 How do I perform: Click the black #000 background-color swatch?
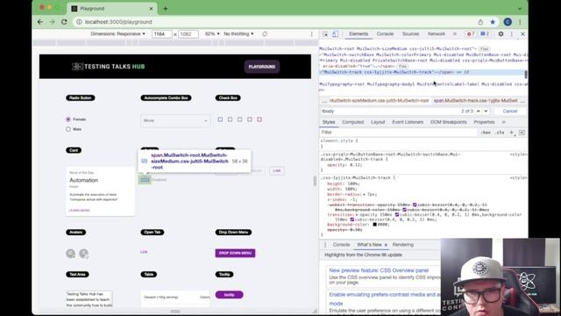(374, 225)
